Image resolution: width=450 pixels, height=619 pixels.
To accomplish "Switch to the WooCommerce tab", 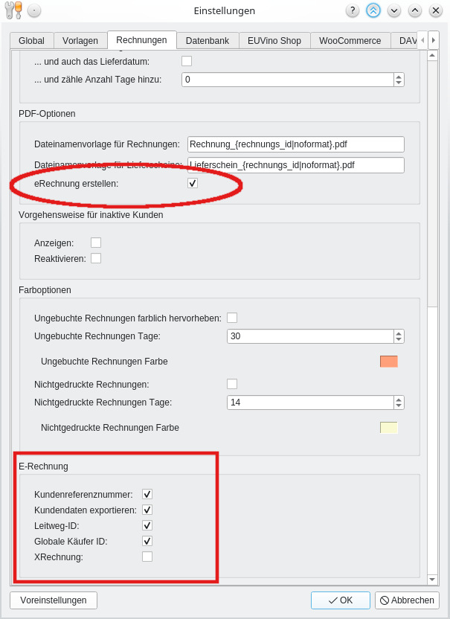I will click(x=350, y=41).
